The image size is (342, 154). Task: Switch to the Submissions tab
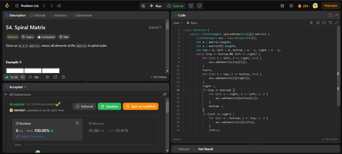[x=82, y=15]
